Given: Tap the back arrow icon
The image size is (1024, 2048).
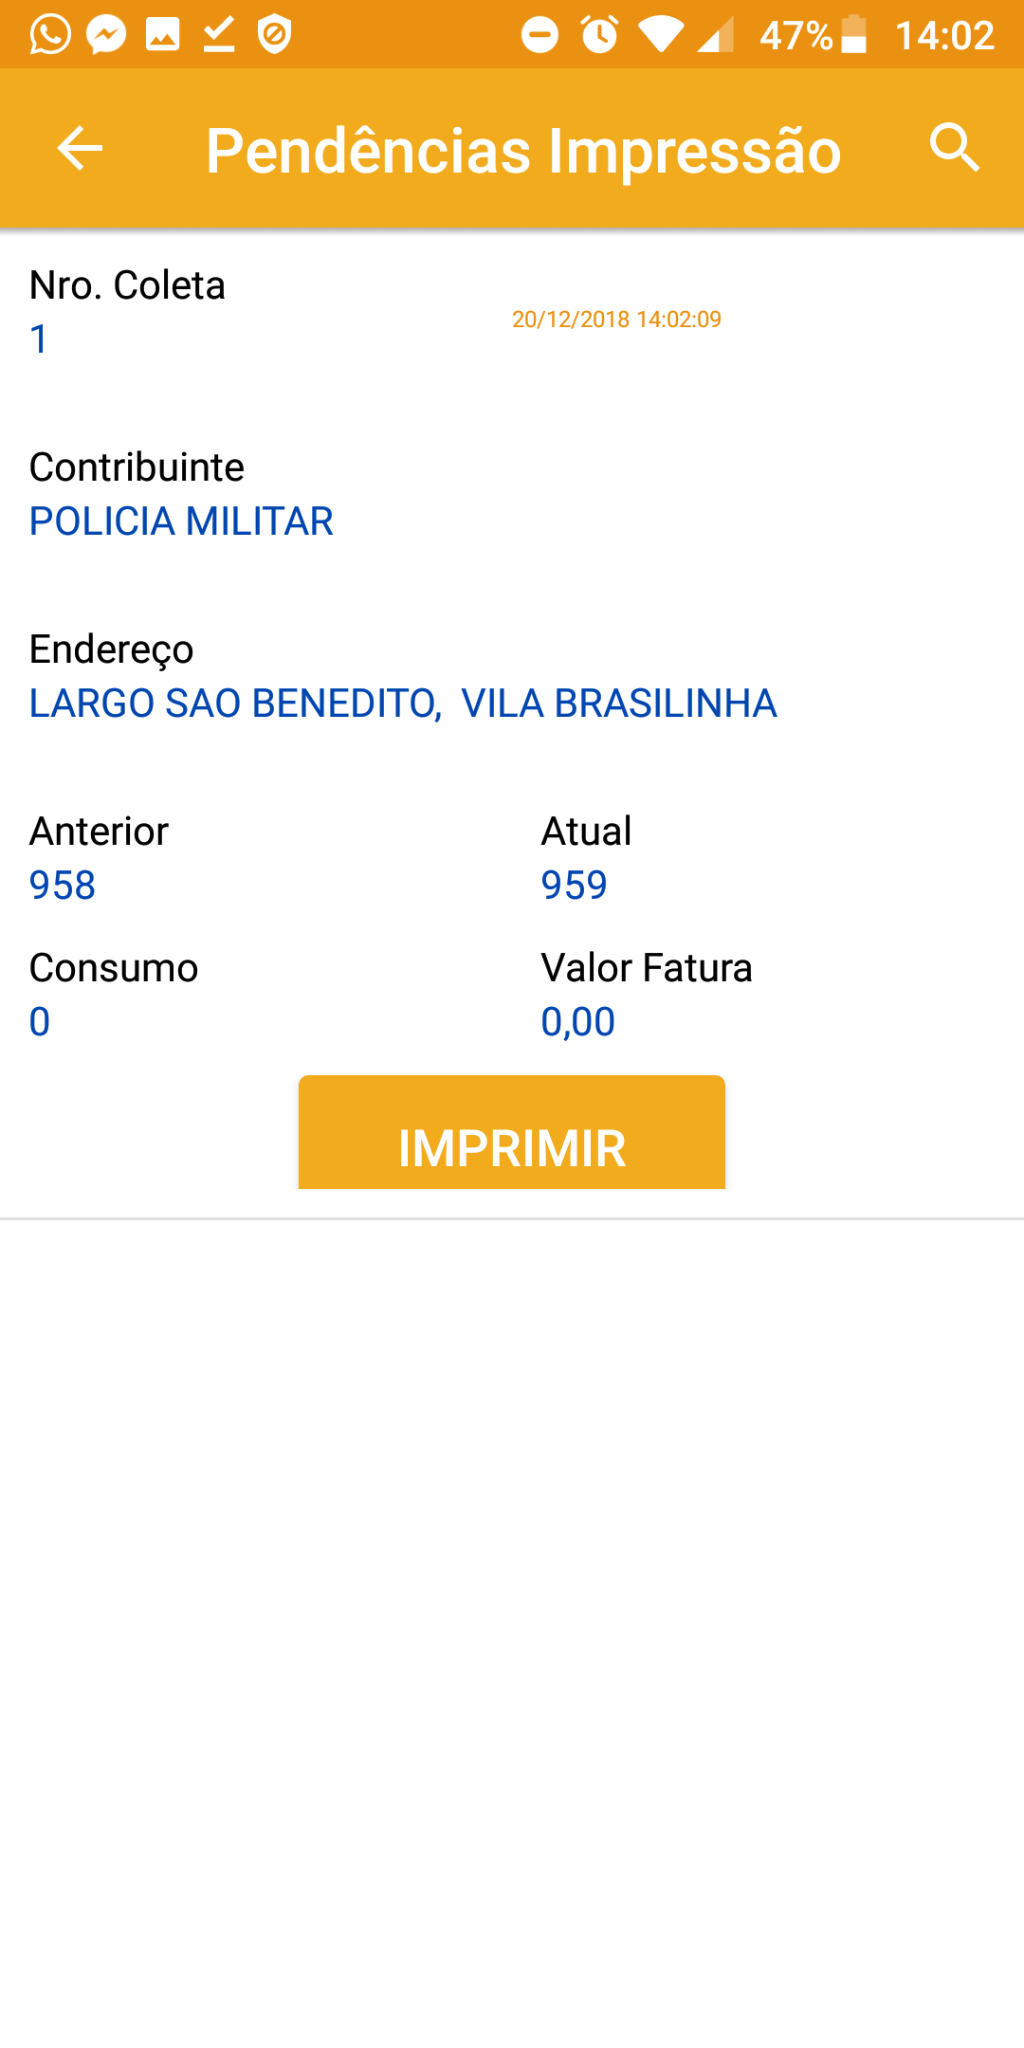Looking at the screenshot, I should tap(80, 149).
